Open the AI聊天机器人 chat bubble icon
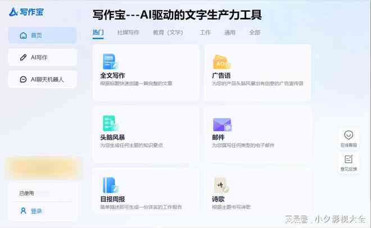This screenshot has height=228, width=371. [x=23, y=79]
